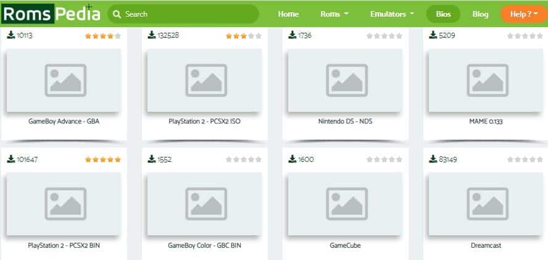548x260 pixels.
Task: Click download icon beside 5209
Action: [433, 35]
